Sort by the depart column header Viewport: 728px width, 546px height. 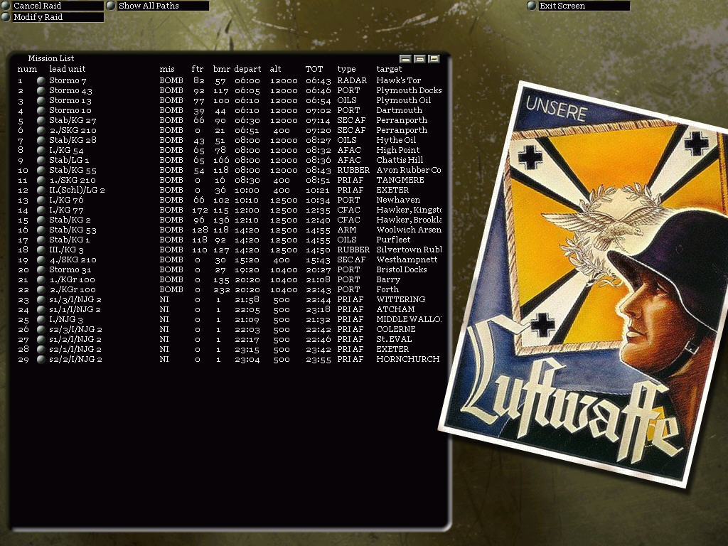(247, 69)
